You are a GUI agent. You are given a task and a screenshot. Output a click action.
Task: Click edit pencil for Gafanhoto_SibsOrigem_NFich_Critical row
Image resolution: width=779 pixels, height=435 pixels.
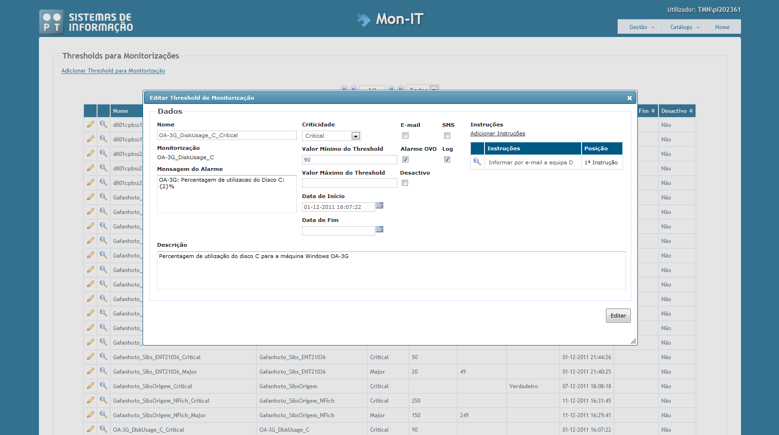coord(91,400)
